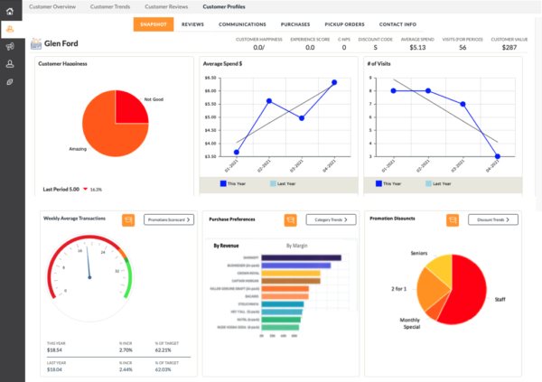The width and height of the screenshot is (542, 382).
Task: Open the megaphone Promotions sidebar icon
Action: click(x=11, y=46)
